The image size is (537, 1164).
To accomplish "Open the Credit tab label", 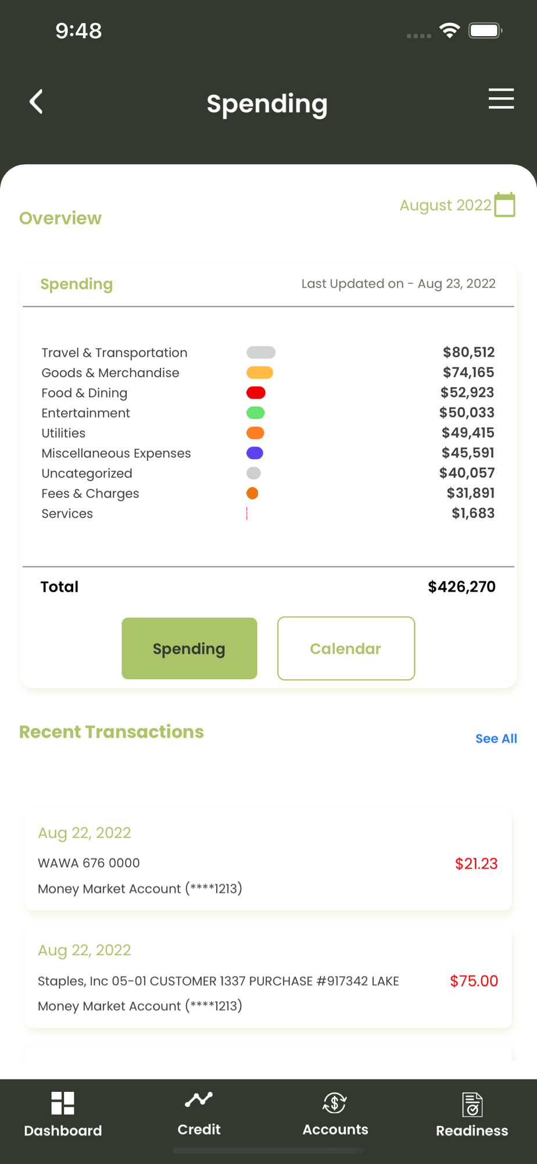I will [x=199, y=1130].
